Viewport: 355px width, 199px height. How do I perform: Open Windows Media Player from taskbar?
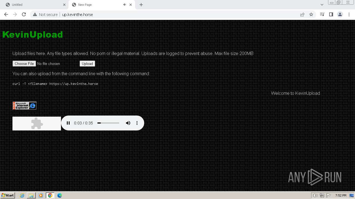tap(41, 195)
